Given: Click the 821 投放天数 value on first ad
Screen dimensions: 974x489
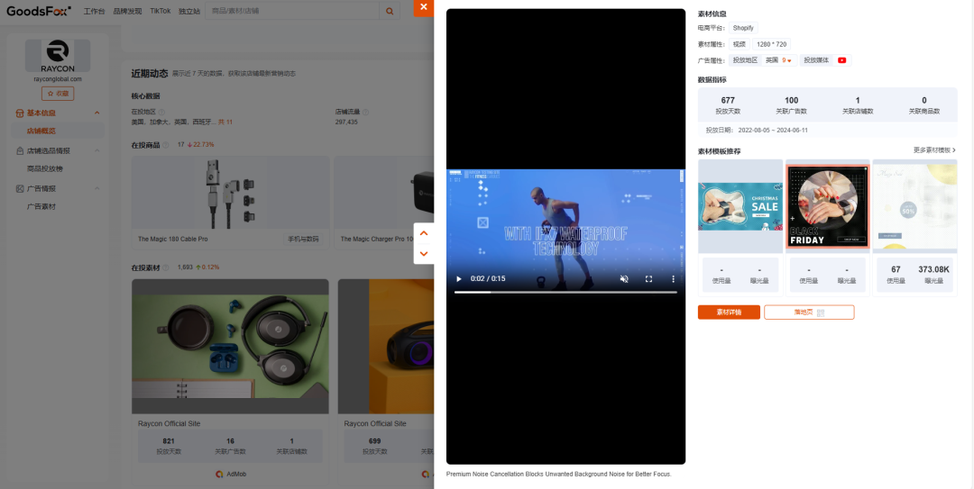Looking at the screenshot, I should (x=169, y=441).
